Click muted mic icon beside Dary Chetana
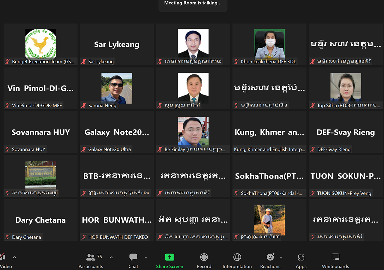The width and height of the screenshot is (384, 270). 8,237
